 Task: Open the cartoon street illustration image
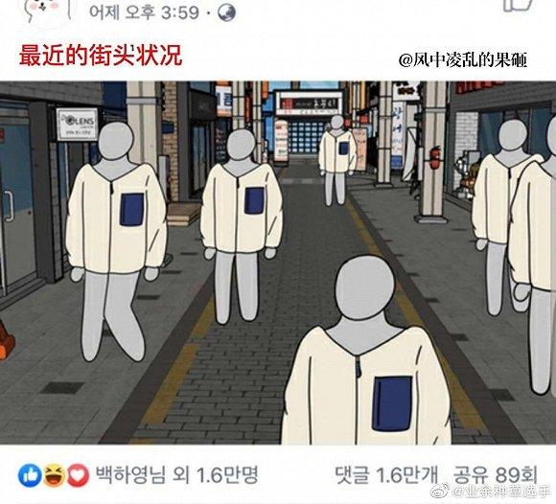[x=278, y=263]
